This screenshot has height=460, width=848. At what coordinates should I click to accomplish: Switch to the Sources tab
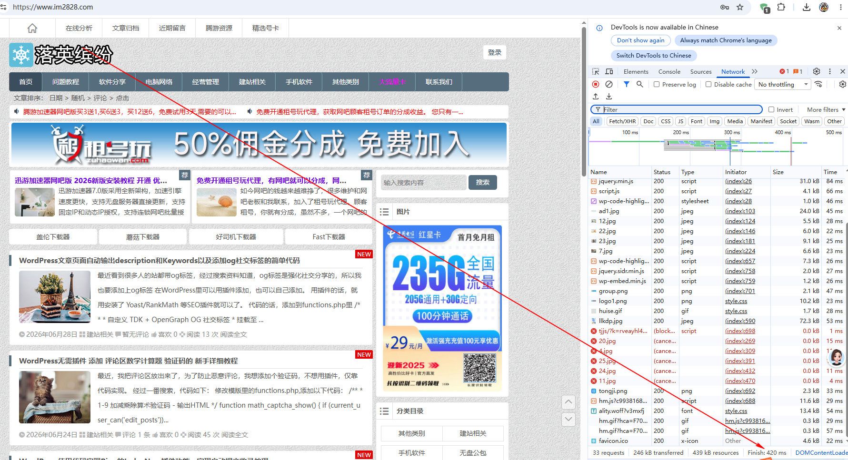701,71
